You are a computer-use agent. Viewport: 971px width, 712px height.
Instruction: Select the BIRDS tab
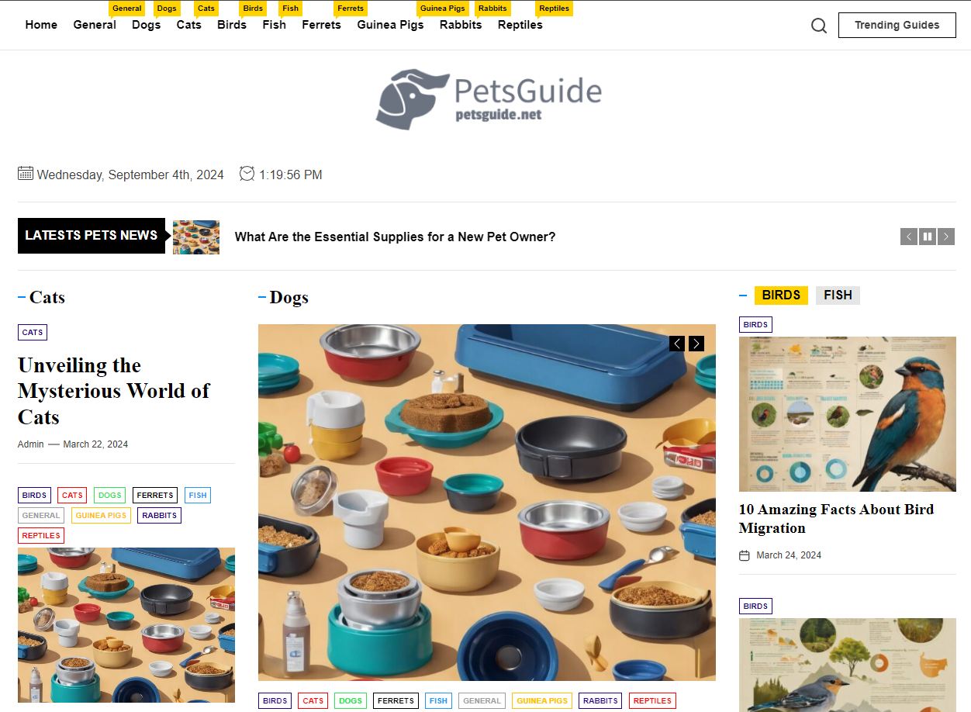(x=781, y=296)
